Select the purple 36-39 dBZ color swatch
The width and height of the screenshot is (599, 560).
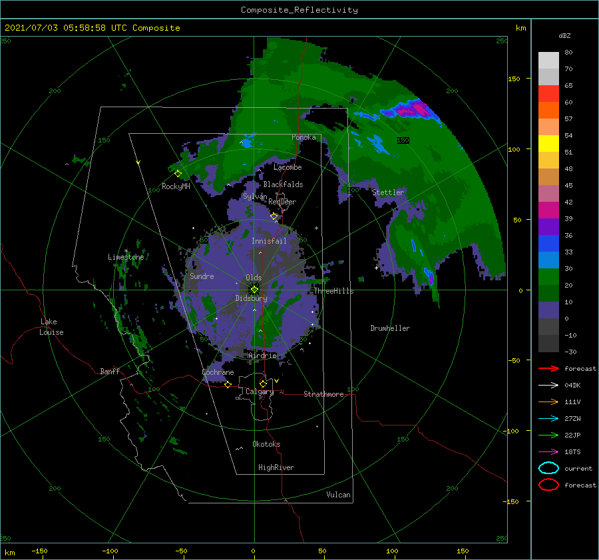coord(548,227)
